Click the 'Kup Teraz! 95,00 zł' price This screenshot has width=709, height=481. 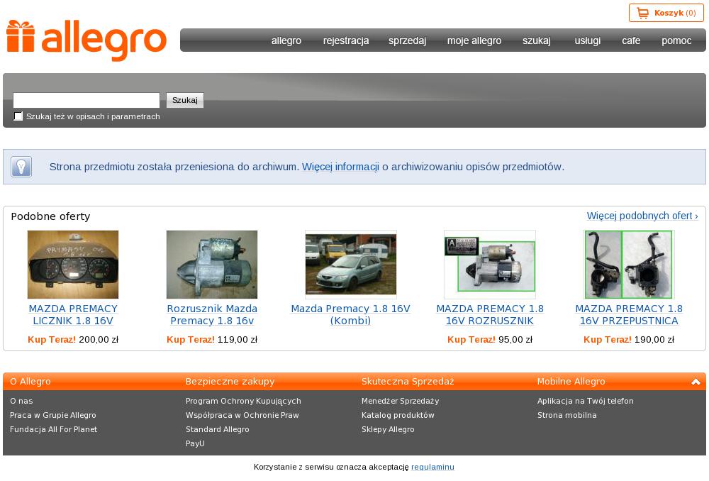(x=490, y=339)
